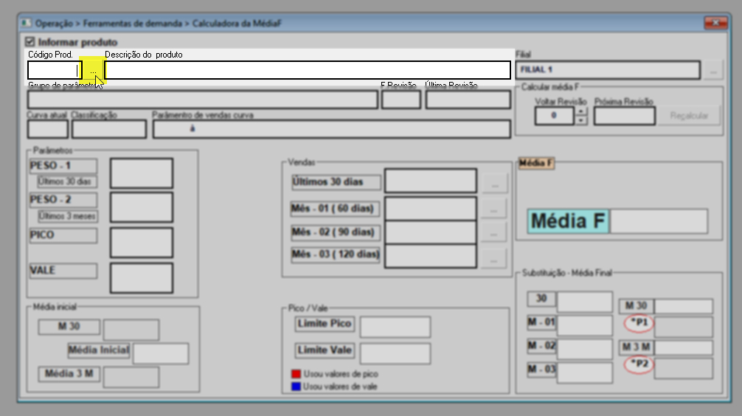Open details button for Mês - 03 (120 dias)

coord(493,260)
